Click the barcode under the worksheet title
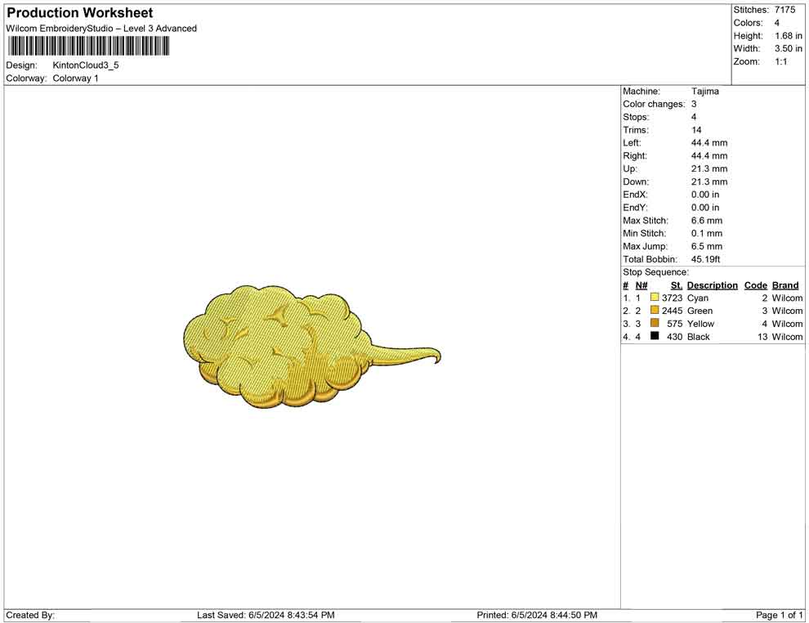809x623 pixels. [88, 47]
